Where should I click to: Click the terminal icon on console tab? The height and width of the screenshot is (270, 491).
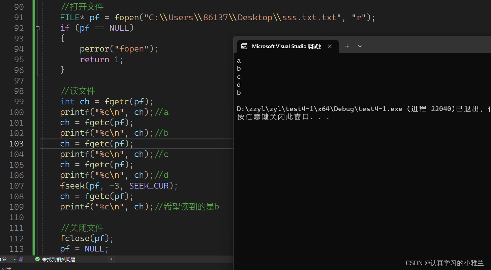244,46
